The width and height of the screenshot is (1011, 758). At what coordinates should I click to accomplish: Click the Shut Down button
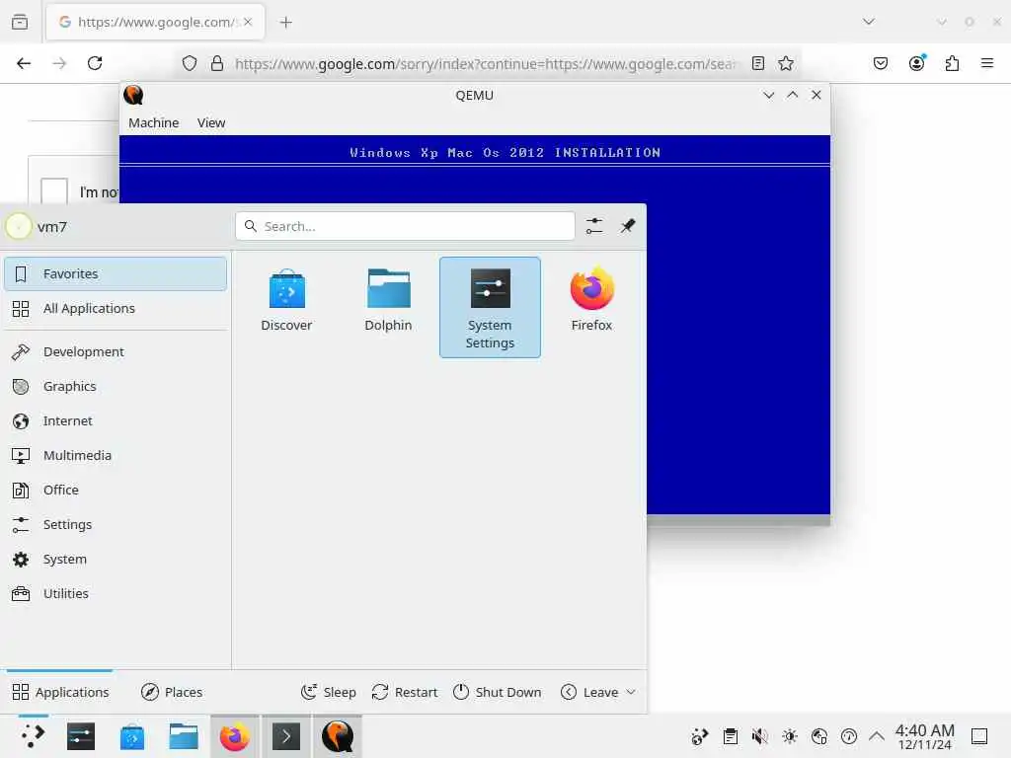point(498,692)
